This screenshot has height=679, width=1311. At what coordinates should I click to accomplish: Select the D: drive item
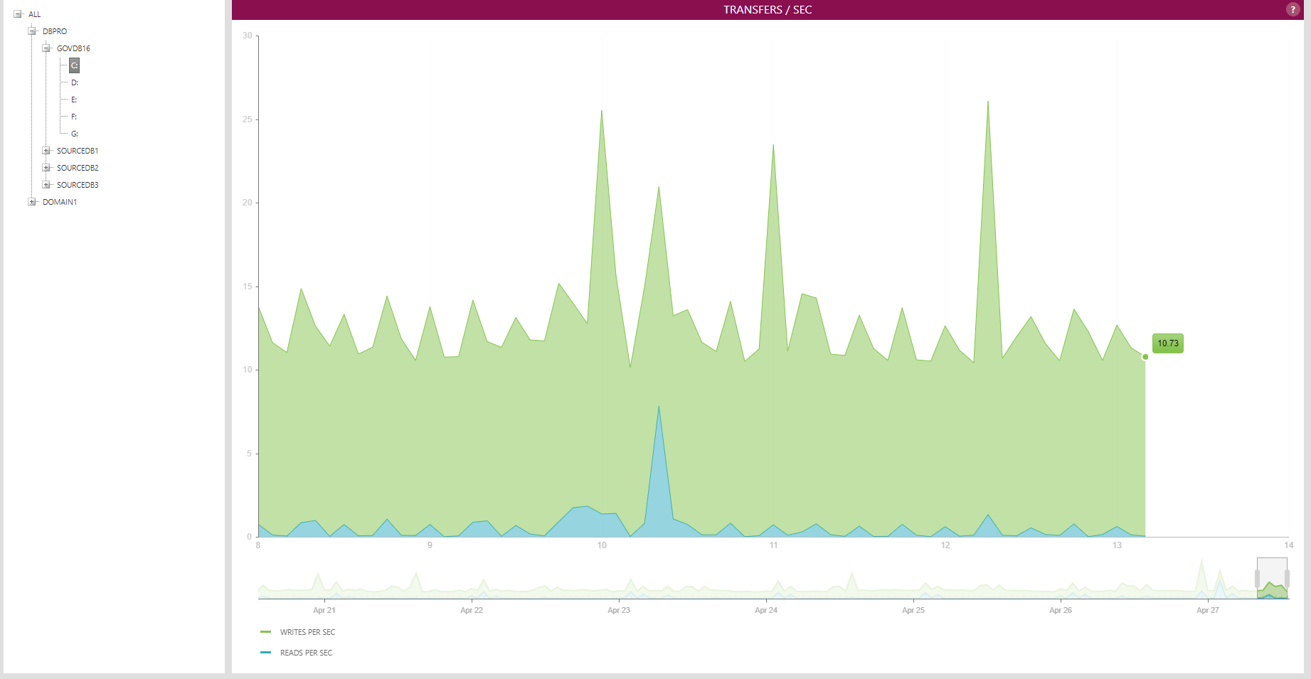click(75, 82)
